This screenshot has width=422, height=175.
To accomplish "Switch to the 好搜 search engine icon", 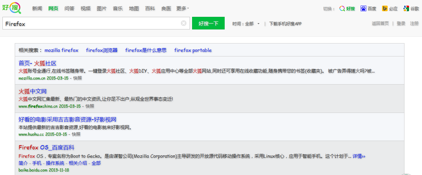I will (342, 8).
